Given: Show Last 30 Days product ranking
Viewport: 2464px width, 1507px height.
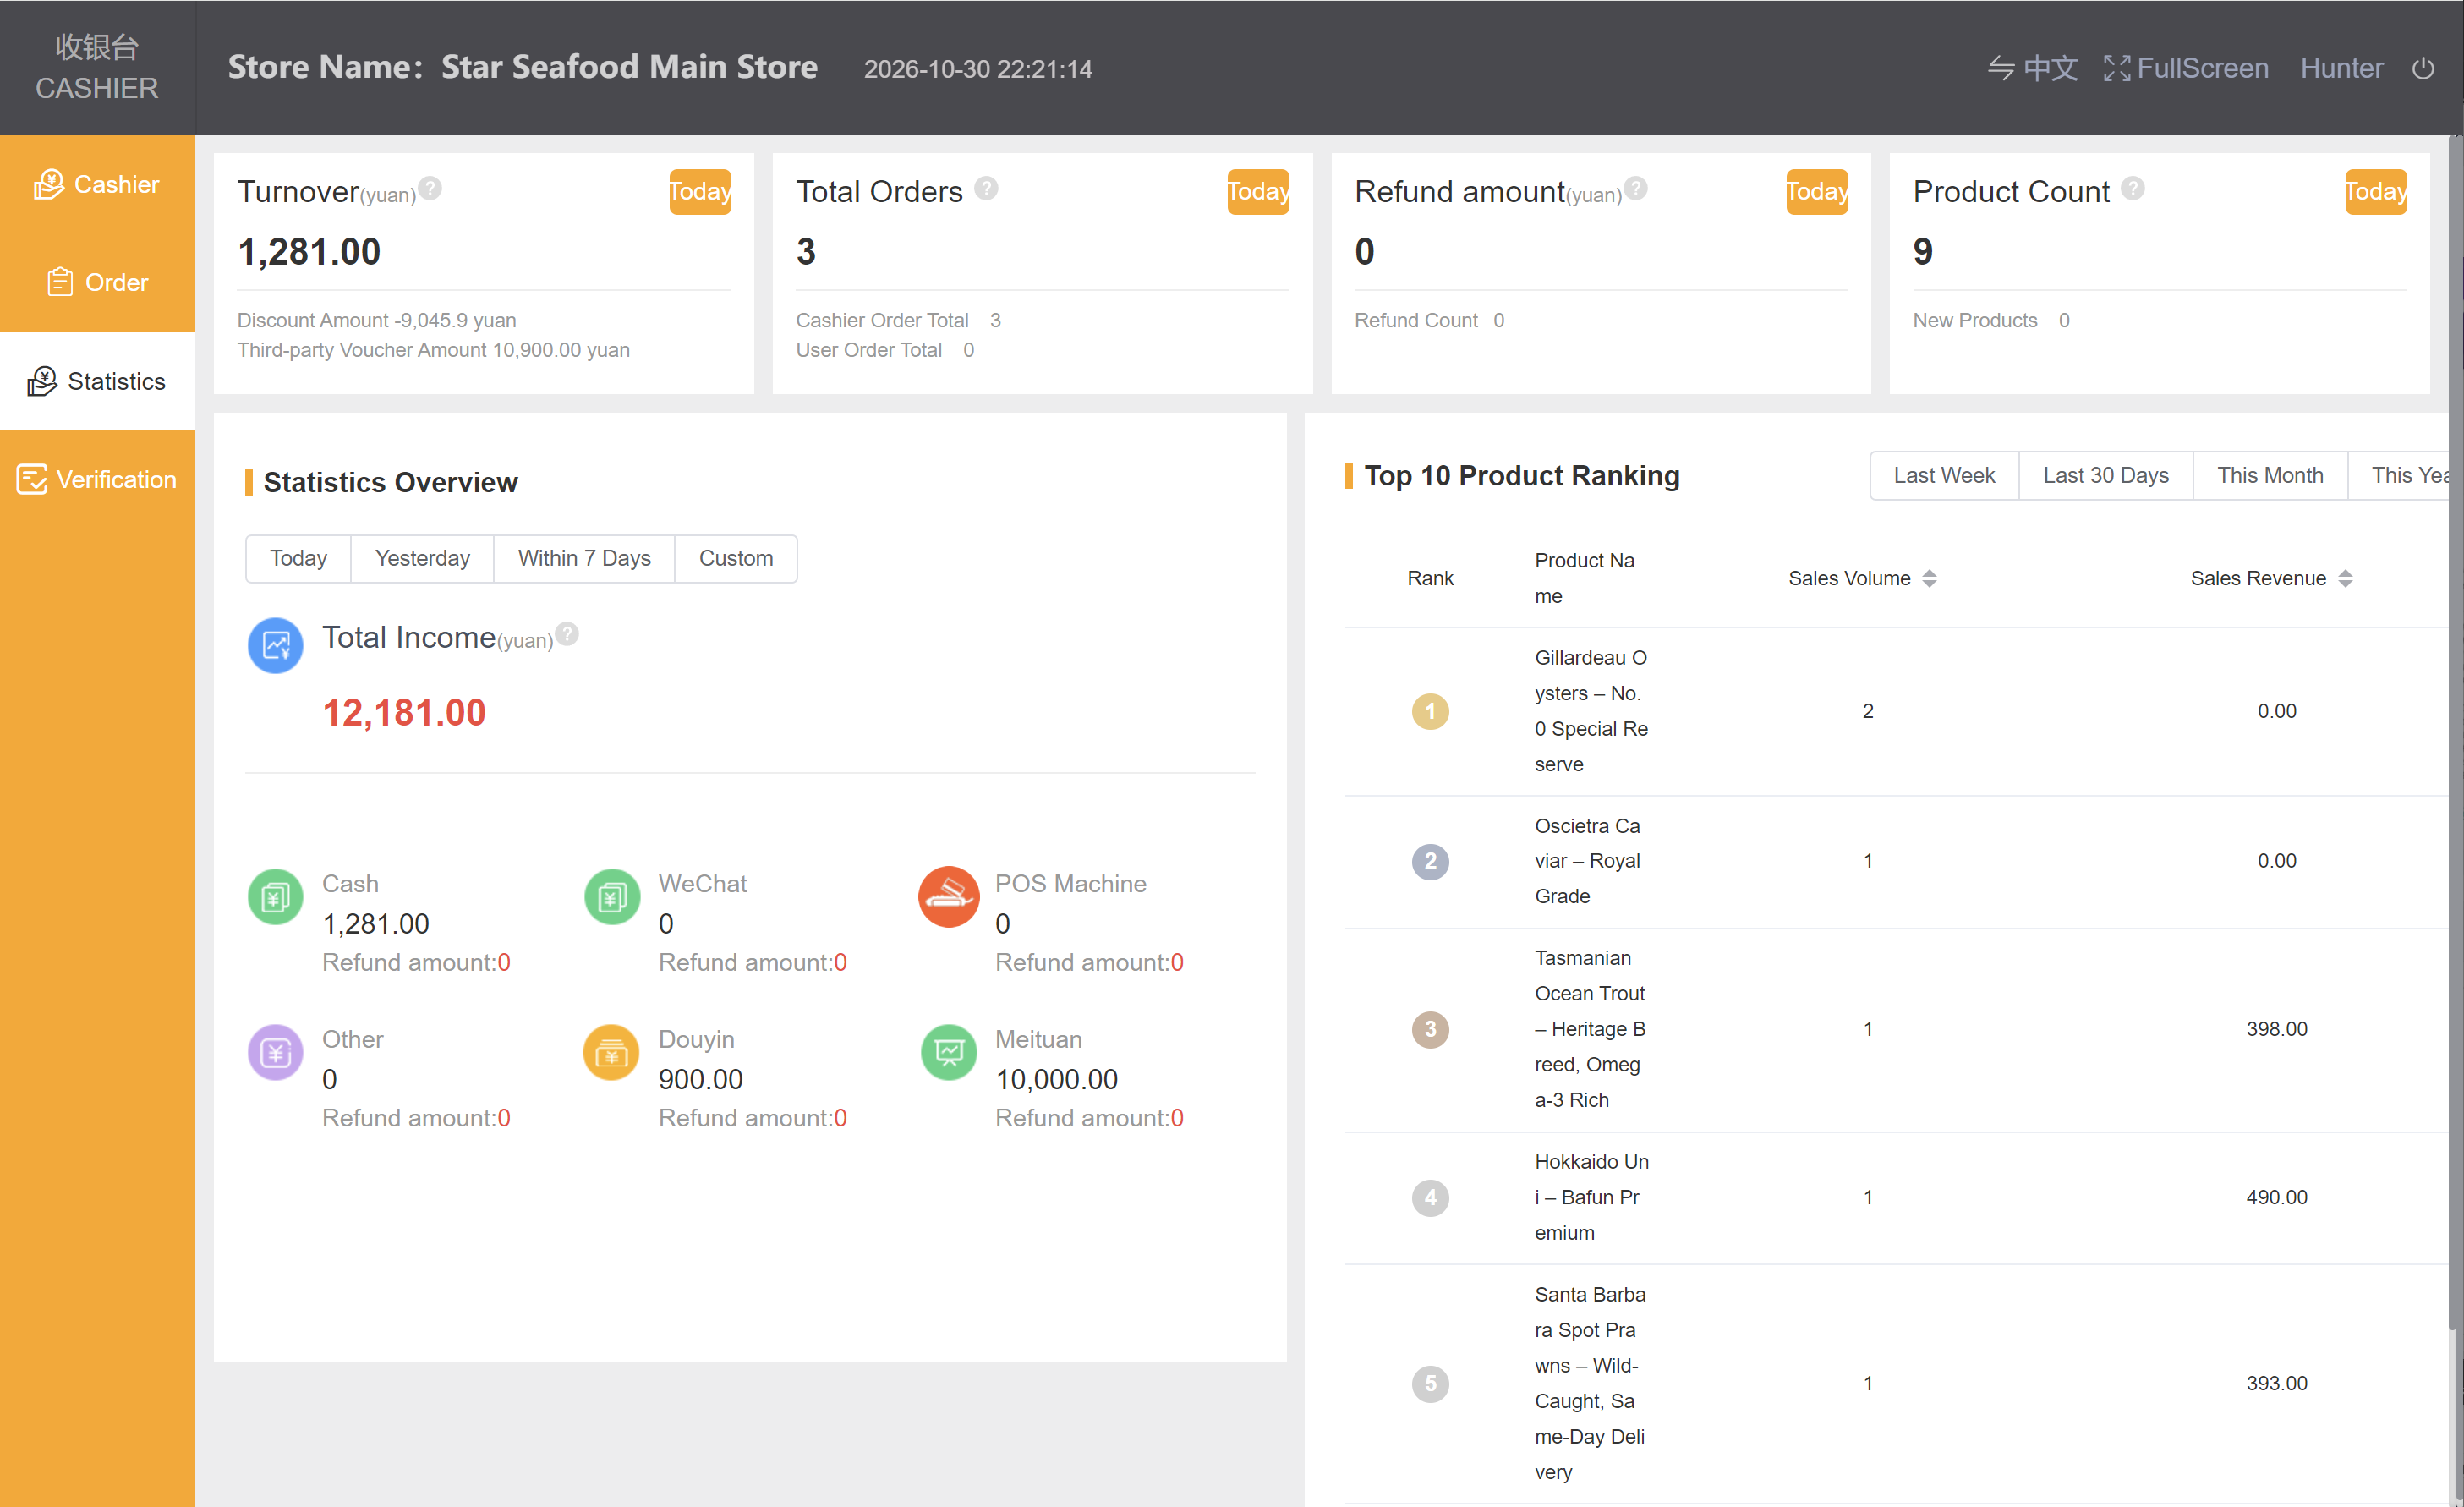Looking at the screenshot, I should tap(2106, 475).
